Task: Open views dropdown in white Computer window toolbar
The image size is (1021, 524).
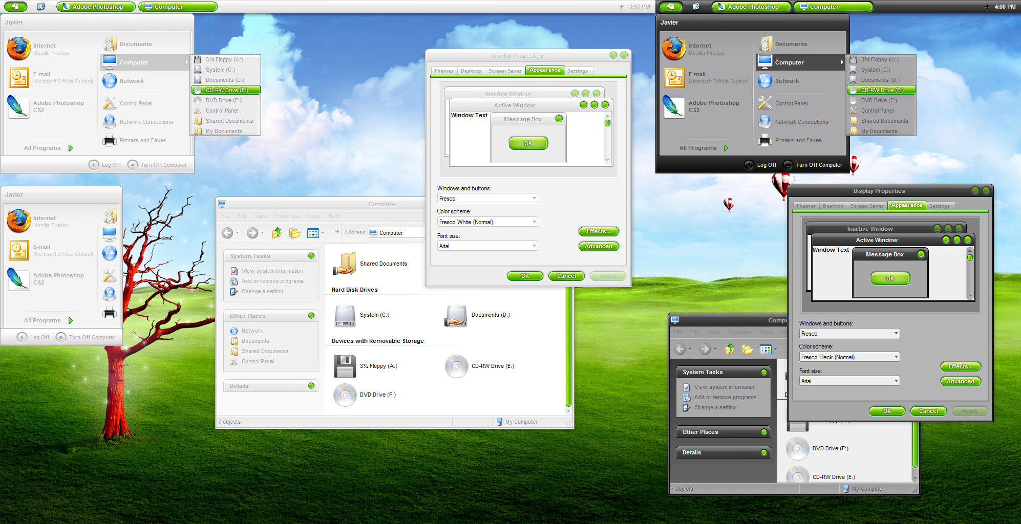Action: coord(323,233)
